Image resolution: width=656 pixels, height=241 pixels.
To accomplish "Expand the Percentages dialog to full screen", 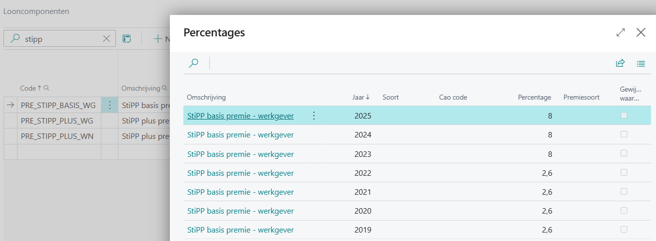I will (621, 32).
